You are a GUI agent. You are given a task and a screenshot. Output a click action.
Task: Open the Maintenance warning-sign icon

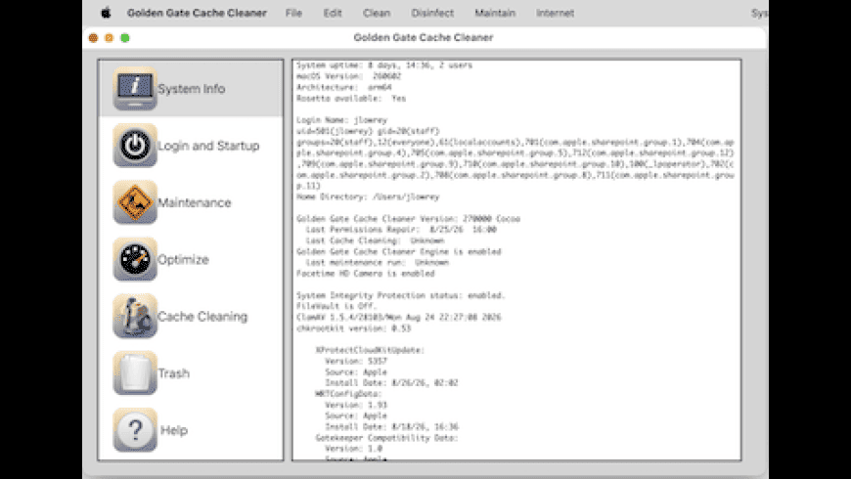[135, 202]
